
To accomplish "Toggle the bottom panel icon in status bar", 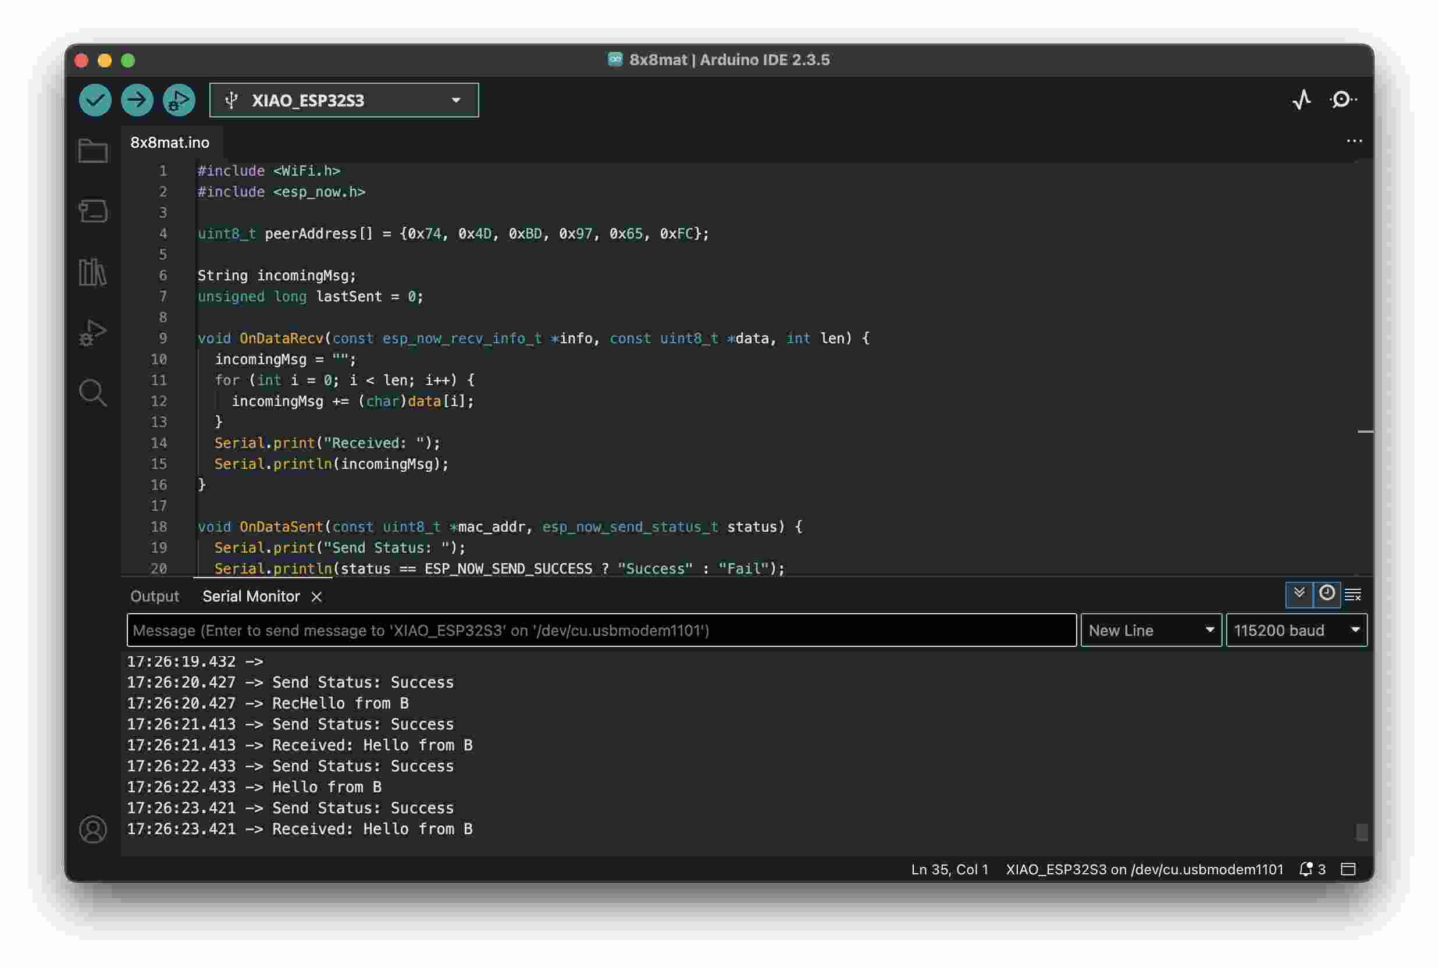I will point(1348,869).
